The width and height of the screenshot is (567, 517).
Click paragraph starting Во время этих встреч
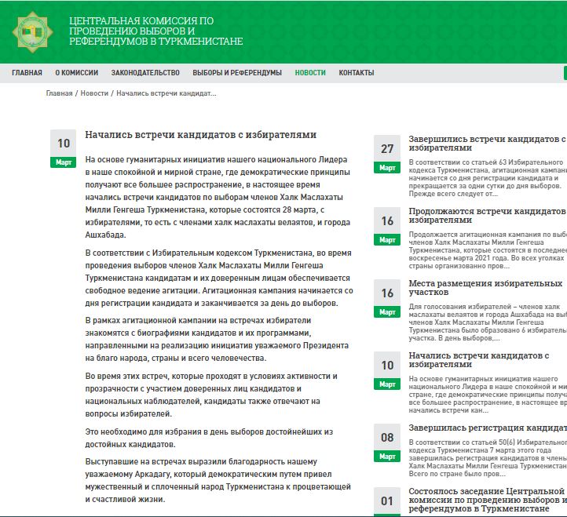coord(211,395)
